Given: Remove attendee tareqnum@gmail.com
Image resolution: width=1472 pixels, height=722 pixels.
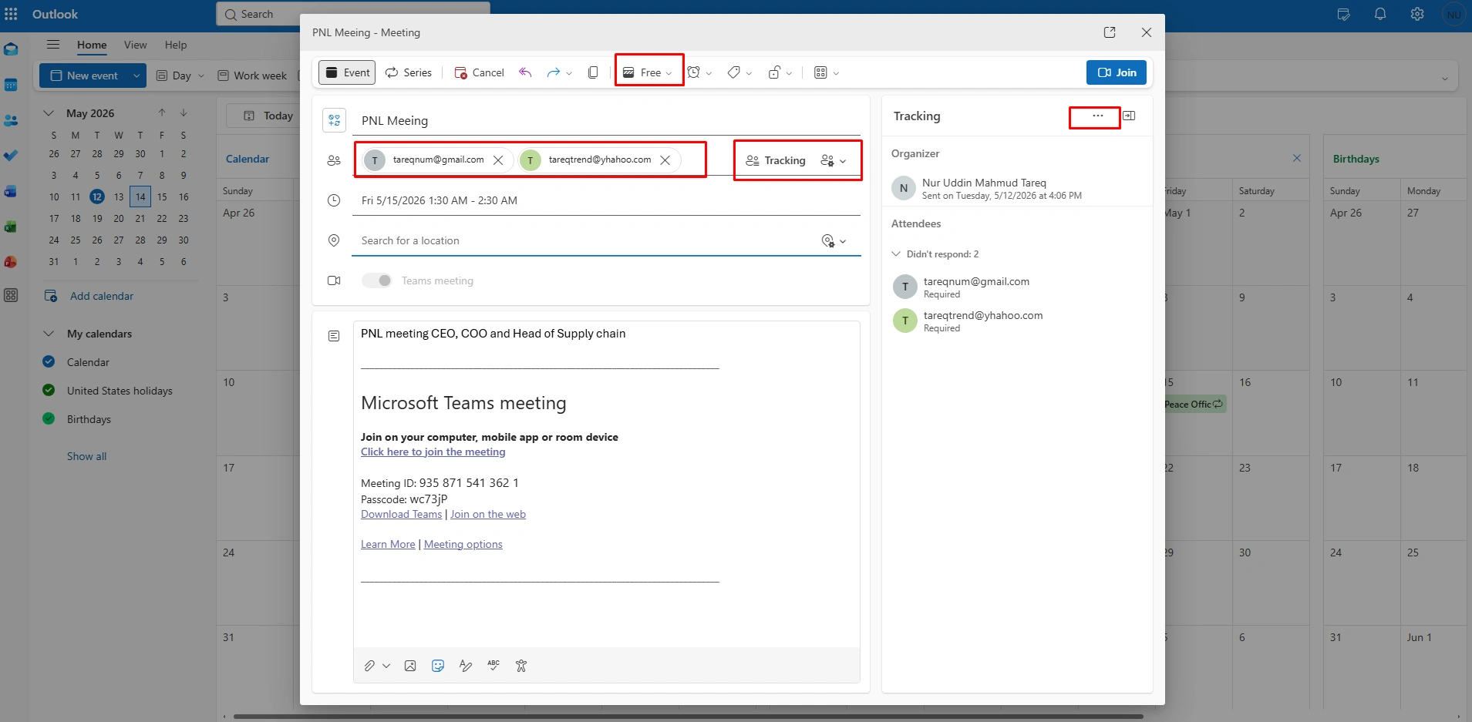Looking at the screenshot, I should [x=498, y=160].
